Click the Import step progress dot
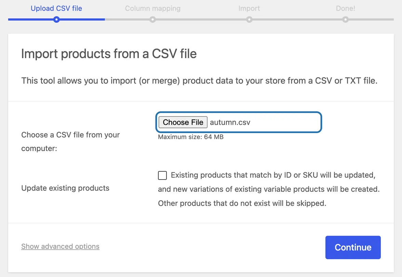Screen dimensions: 402x277 click(x=249, y=19)
